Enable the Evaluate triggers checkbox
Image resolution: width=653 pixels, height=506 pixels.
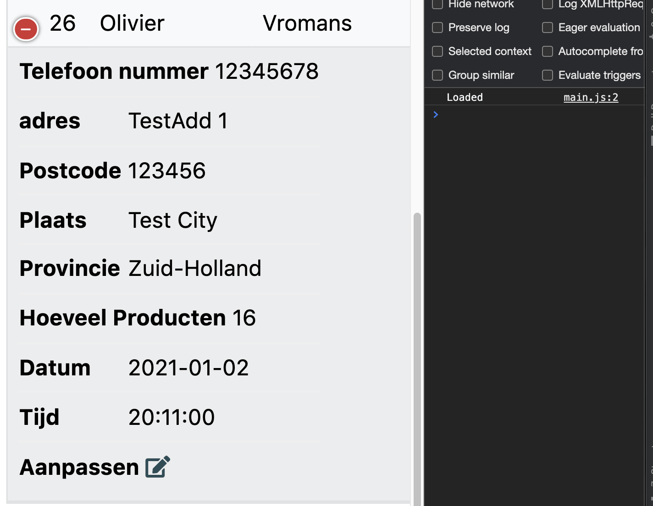point(548,75)
